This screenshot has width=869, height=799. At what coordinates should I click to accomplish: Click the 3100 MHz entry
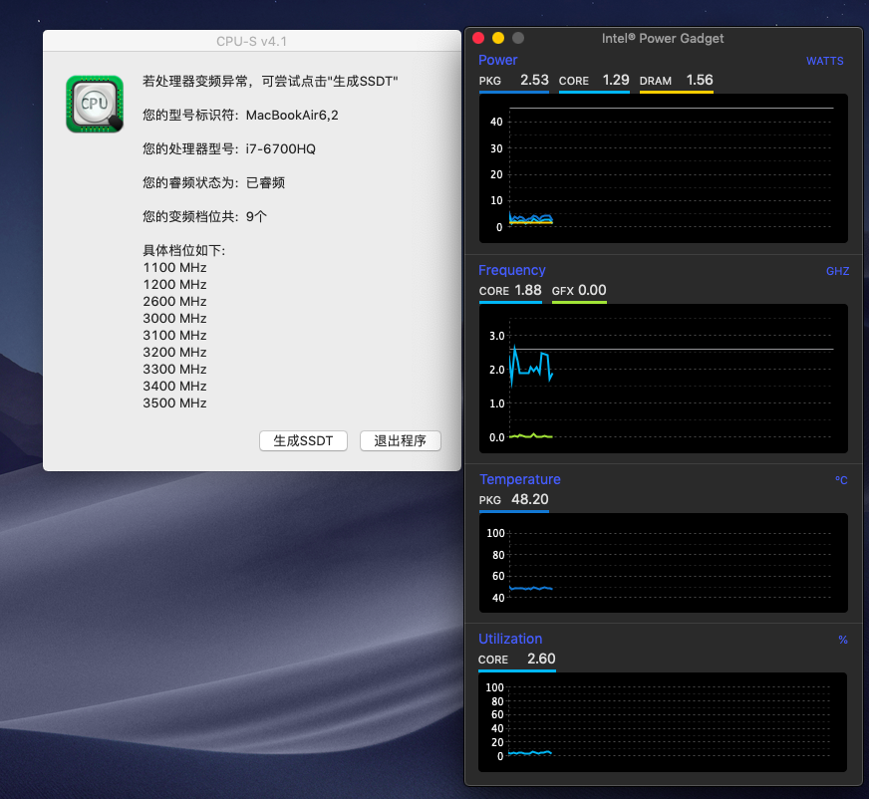(174, 335)
